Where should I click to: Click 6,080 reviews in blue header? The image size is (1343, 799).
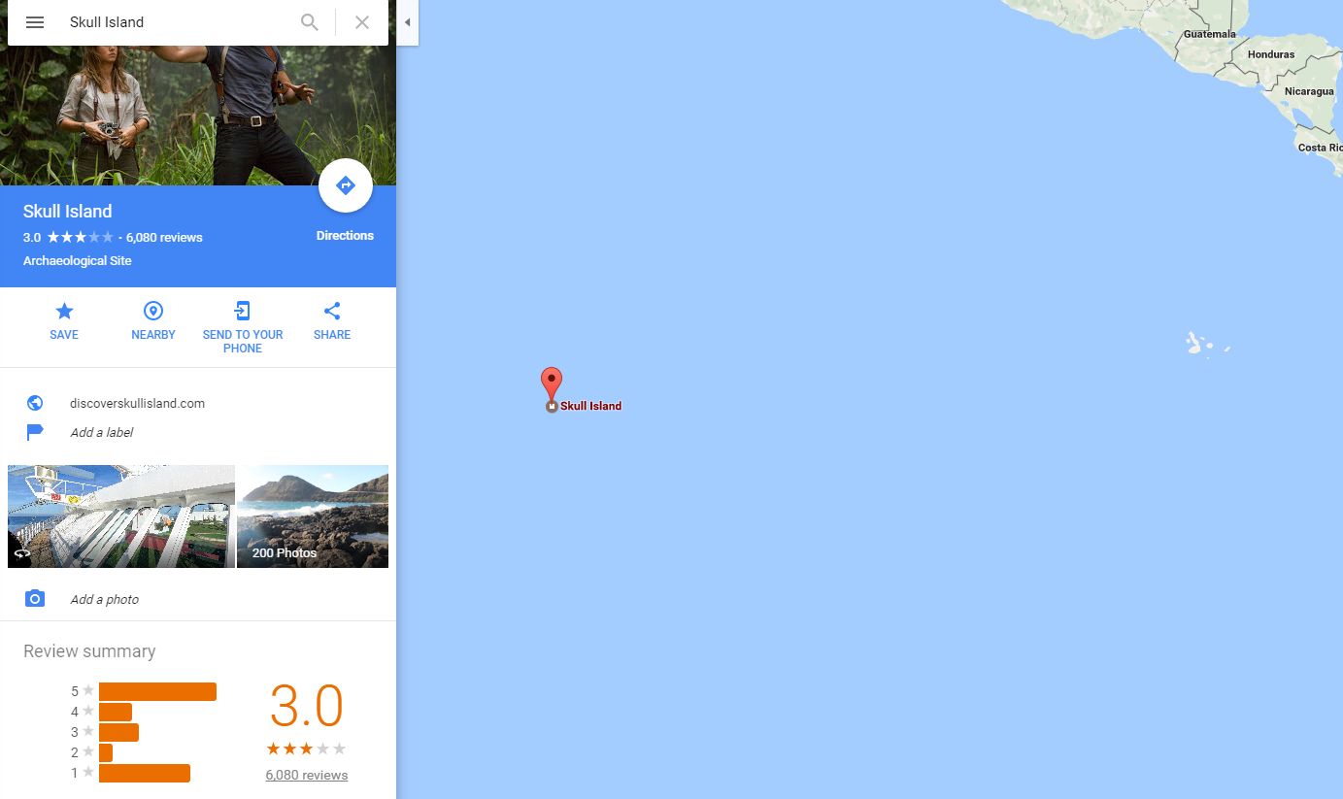tap(164, 237)
